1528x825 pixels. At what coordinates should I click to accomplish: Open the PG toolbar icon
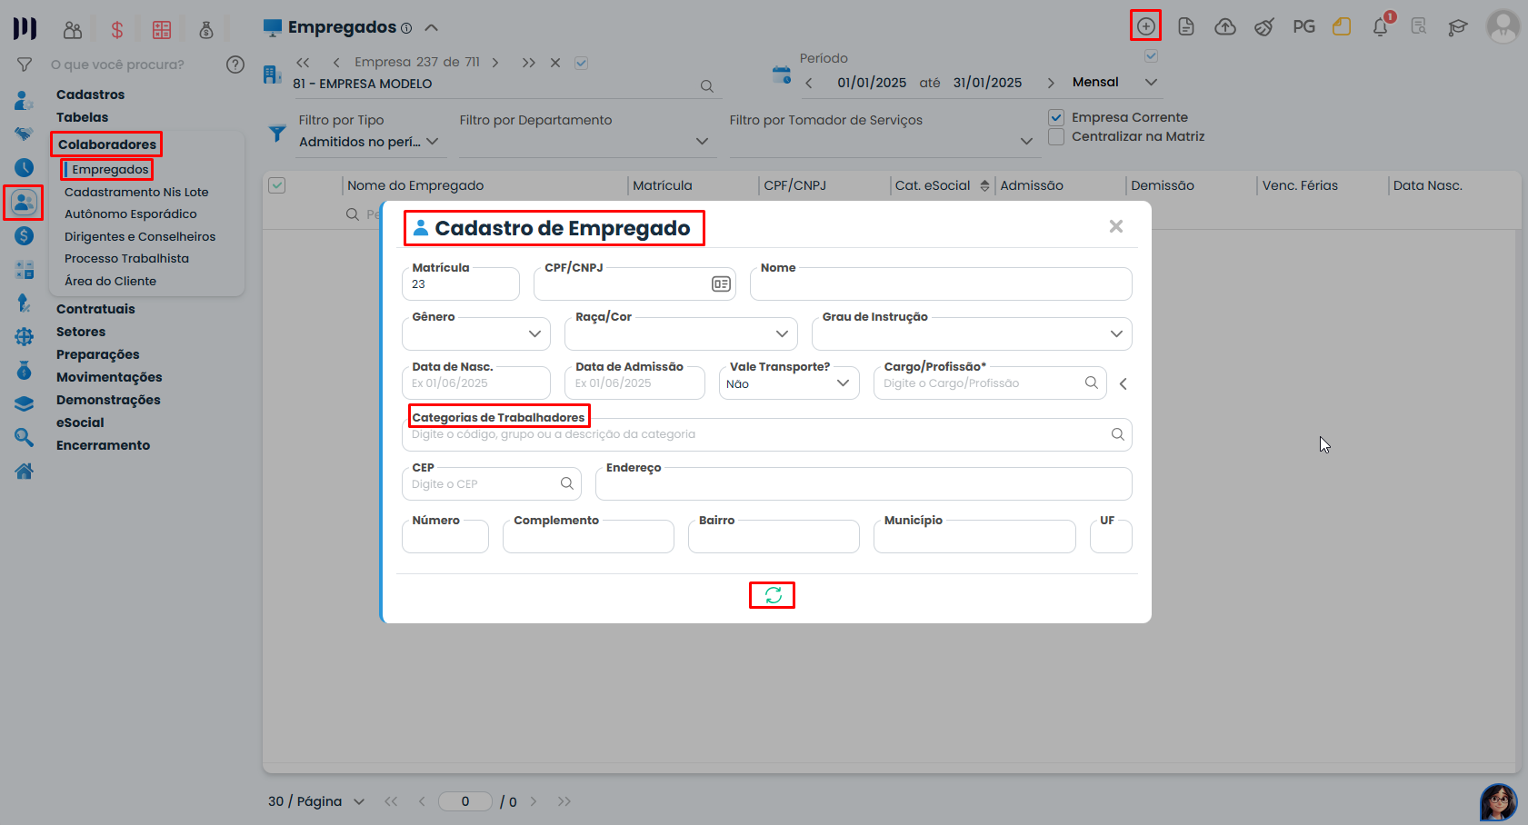pyautogui.click(x=1303, y=26)
